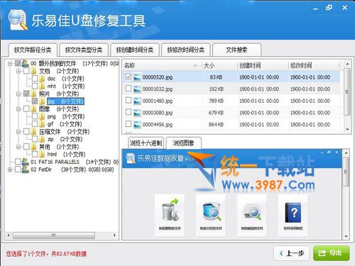The width and height of the screenshot is (355, 266).
Task: Click the drive icon for 01 FAT16 PARALLELS
Action: coord(26,162)
